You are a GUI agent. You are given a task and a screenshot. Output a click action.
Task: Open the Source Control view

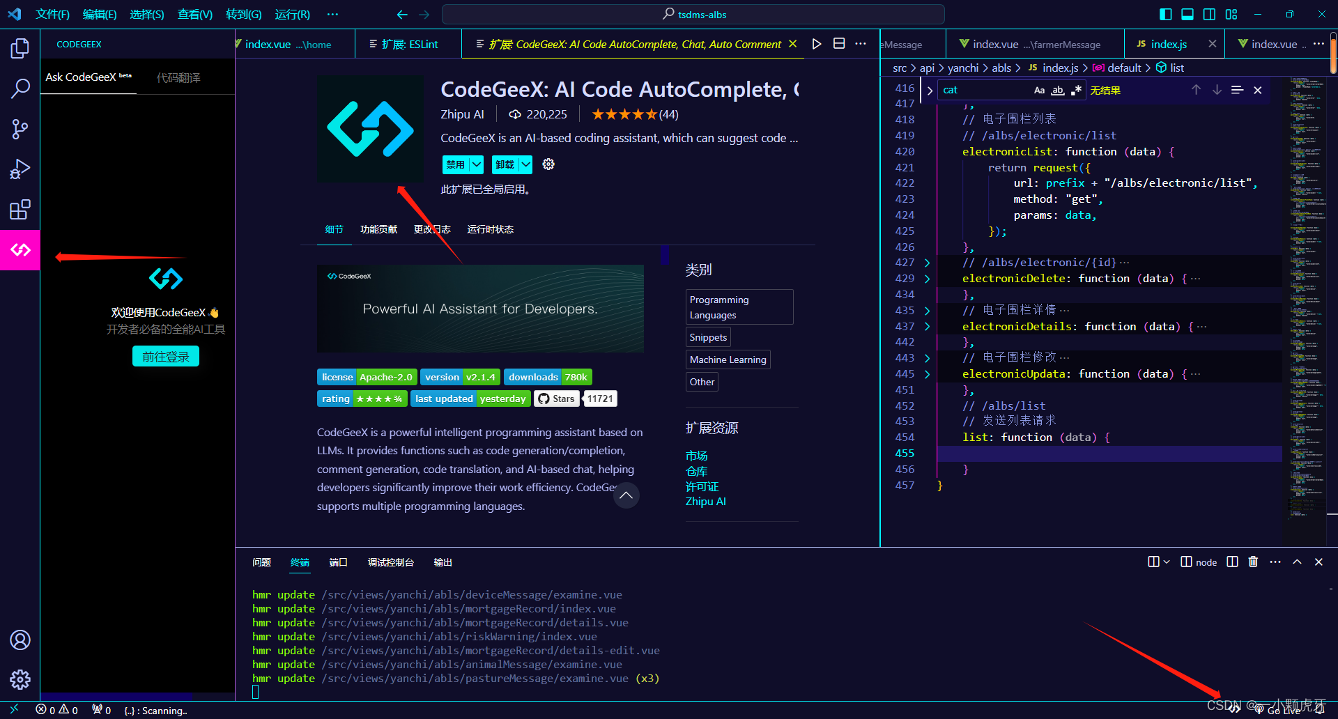(20, 129)
